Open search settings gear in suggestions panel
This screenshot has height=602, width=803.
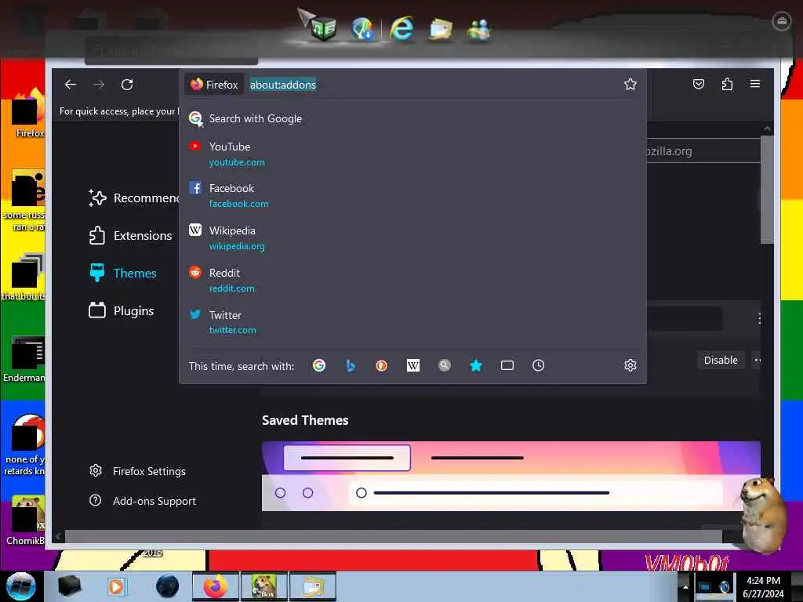click(x=630, y=365)
